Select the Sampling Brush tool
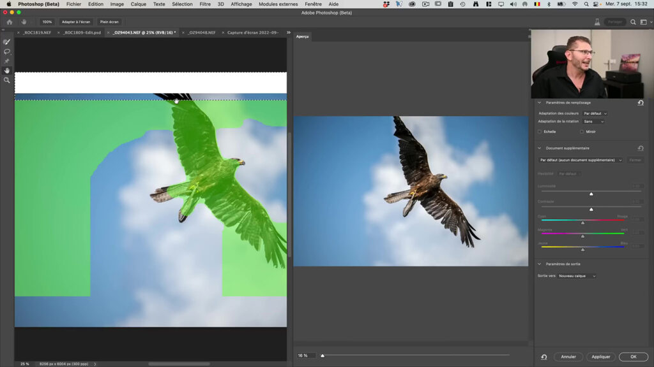The width and height of the screenshot is (654, 367). [x=6, y=42]
